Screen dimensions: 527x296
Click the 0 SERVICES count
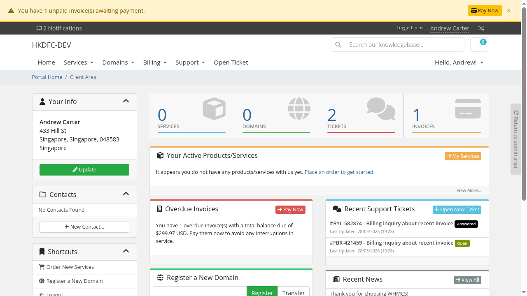(x=162, y=115)
